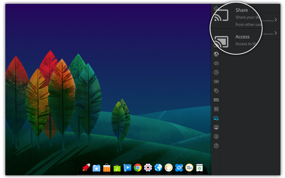Image resolution: width=285 pixels, height=178 pixels.
Task: Open Network settings via globe sidebar icon
Action: 216,54
